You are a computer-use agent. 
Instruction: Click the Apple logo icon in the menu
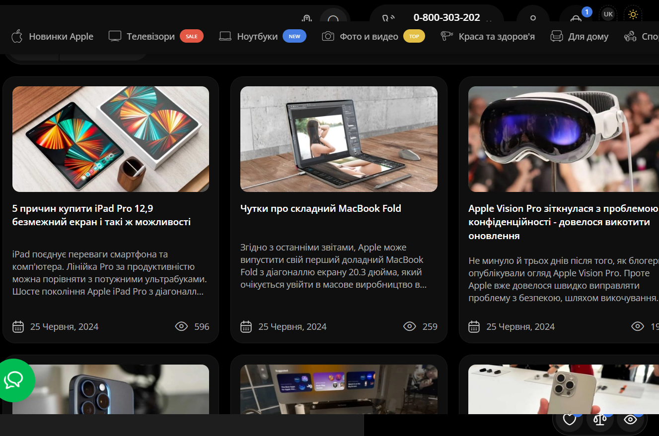point(17,36)
